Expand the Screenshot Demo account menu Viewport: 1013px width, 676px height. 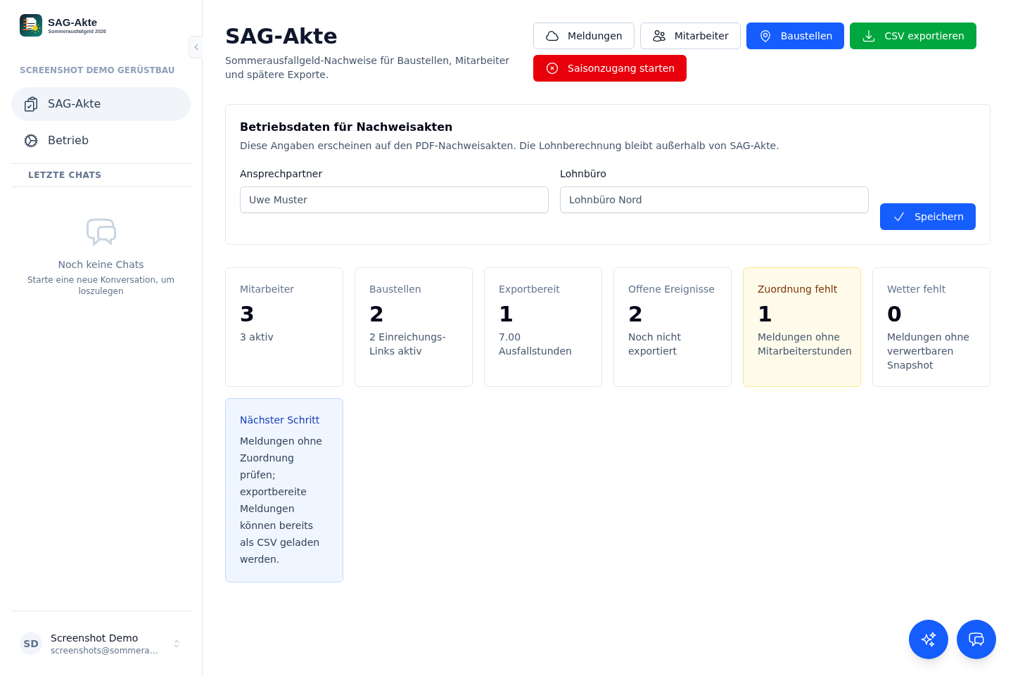[x=177, y=644]
